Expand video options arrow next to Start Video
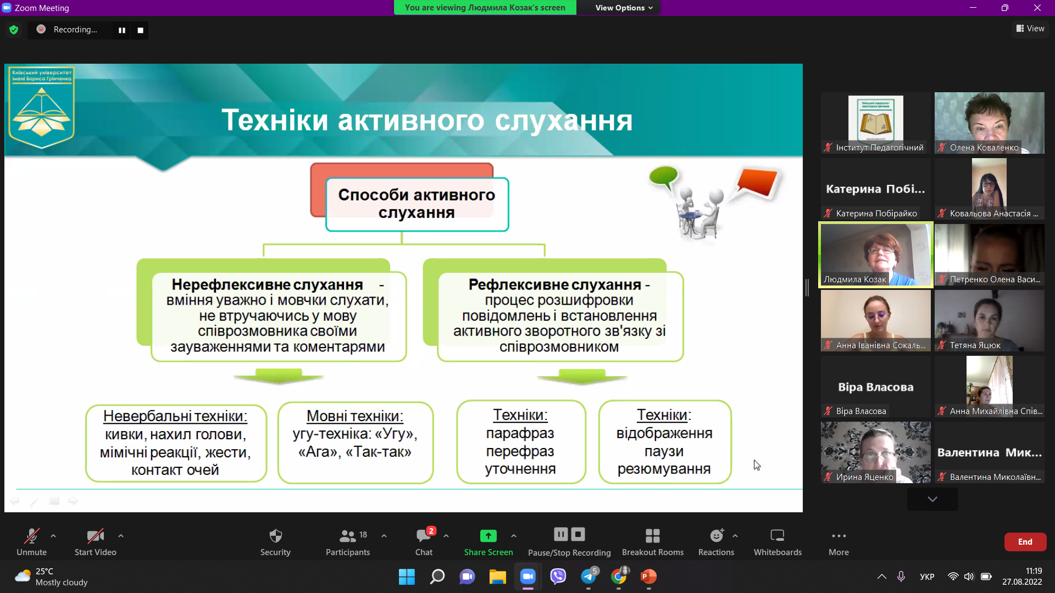This screenshot has height=593, width=1055. (121, 535)
